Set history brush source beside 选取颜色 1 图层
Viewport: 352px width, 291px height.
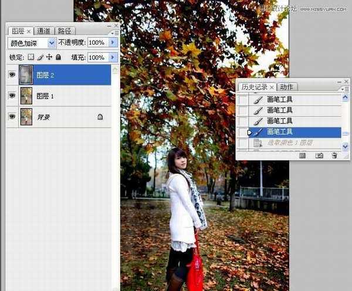coord(243,143)
